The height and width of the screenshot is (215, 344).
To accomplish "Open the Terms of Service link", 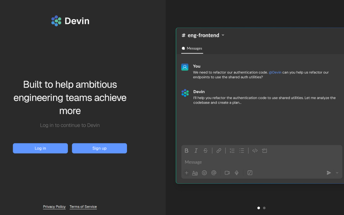I will [83, 207].
